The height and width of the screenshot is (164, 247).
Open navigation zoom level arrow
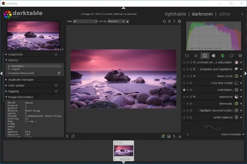pyautogui.click(x=63, y=50)
